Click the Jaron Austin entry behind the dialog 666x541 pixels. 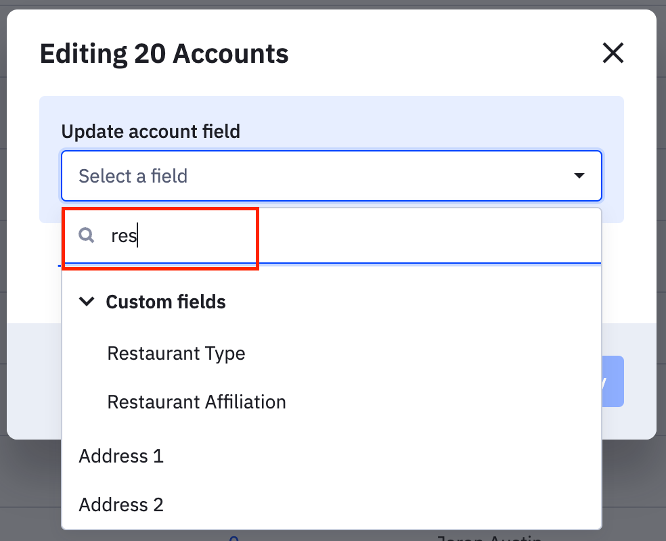click(x=487, y=538)
